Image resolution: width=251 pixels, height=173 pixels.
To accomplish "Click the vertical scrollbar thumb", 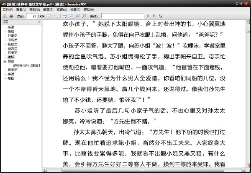I will pyautogui.click(x=248, y=32).
